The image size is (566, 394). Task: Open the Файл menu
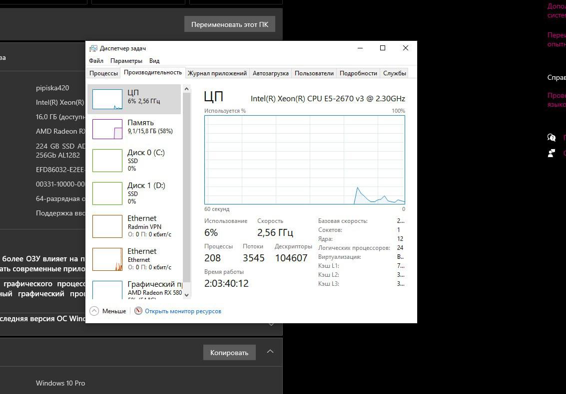96,61
